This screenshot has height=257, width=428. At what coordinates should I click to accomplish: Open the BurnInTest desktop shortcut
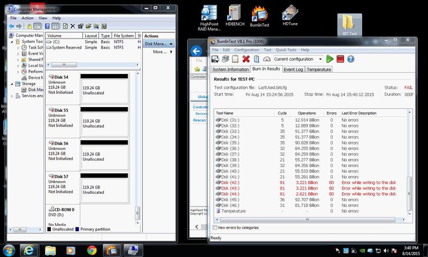259,17
